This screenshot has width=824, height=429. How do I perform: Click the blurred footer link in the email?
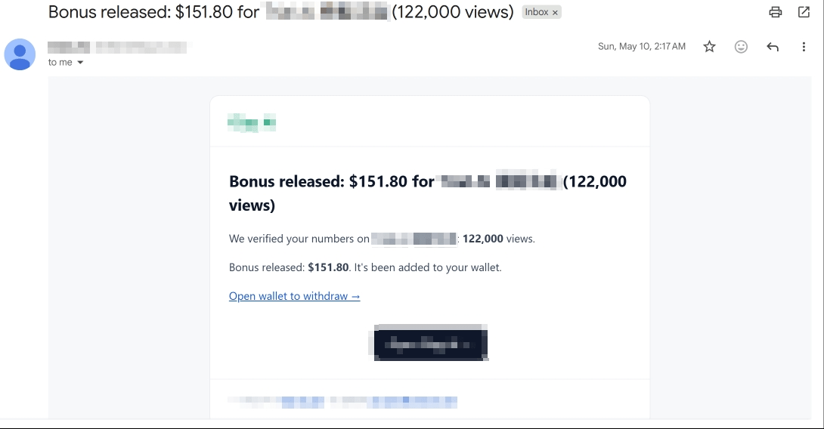point(342,403)
